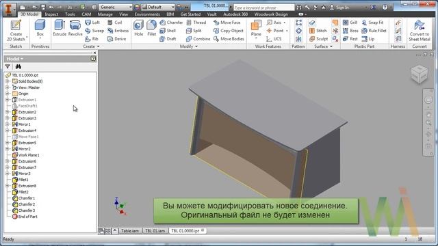Expand Solid Bodies(8) node
Image resolution: width=438 pixels, height=246 pixels.
[x=8, y=81]
